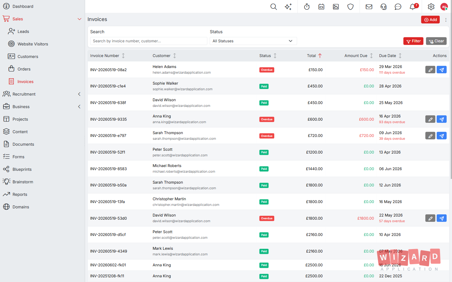Collapse the Sales menu chevron
The image size is (452, 282).
coord(79,19)
